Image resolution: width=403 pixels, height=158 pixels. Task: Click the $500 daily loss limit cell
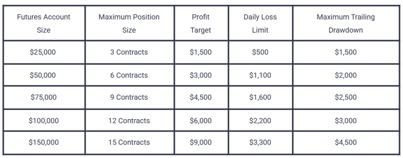point(260,52)
